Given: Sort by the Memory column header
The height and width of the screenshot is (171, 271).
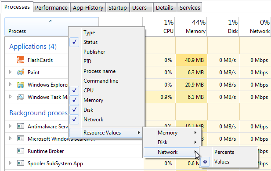Looking at the screenshot, I should 191,26.
